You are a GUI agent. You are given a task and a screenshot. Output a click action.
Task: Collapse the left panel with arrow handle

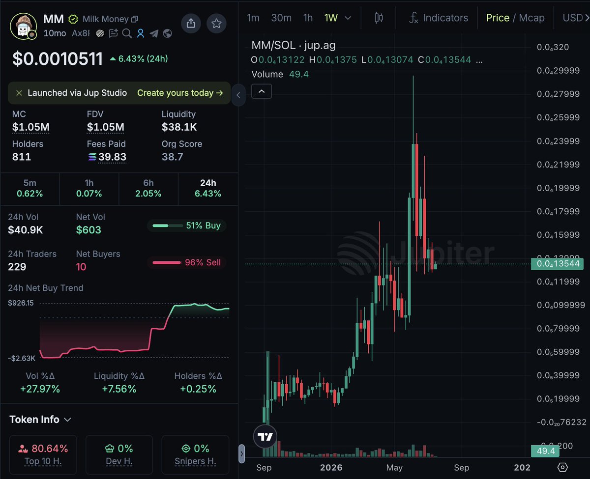pos(238,95)
